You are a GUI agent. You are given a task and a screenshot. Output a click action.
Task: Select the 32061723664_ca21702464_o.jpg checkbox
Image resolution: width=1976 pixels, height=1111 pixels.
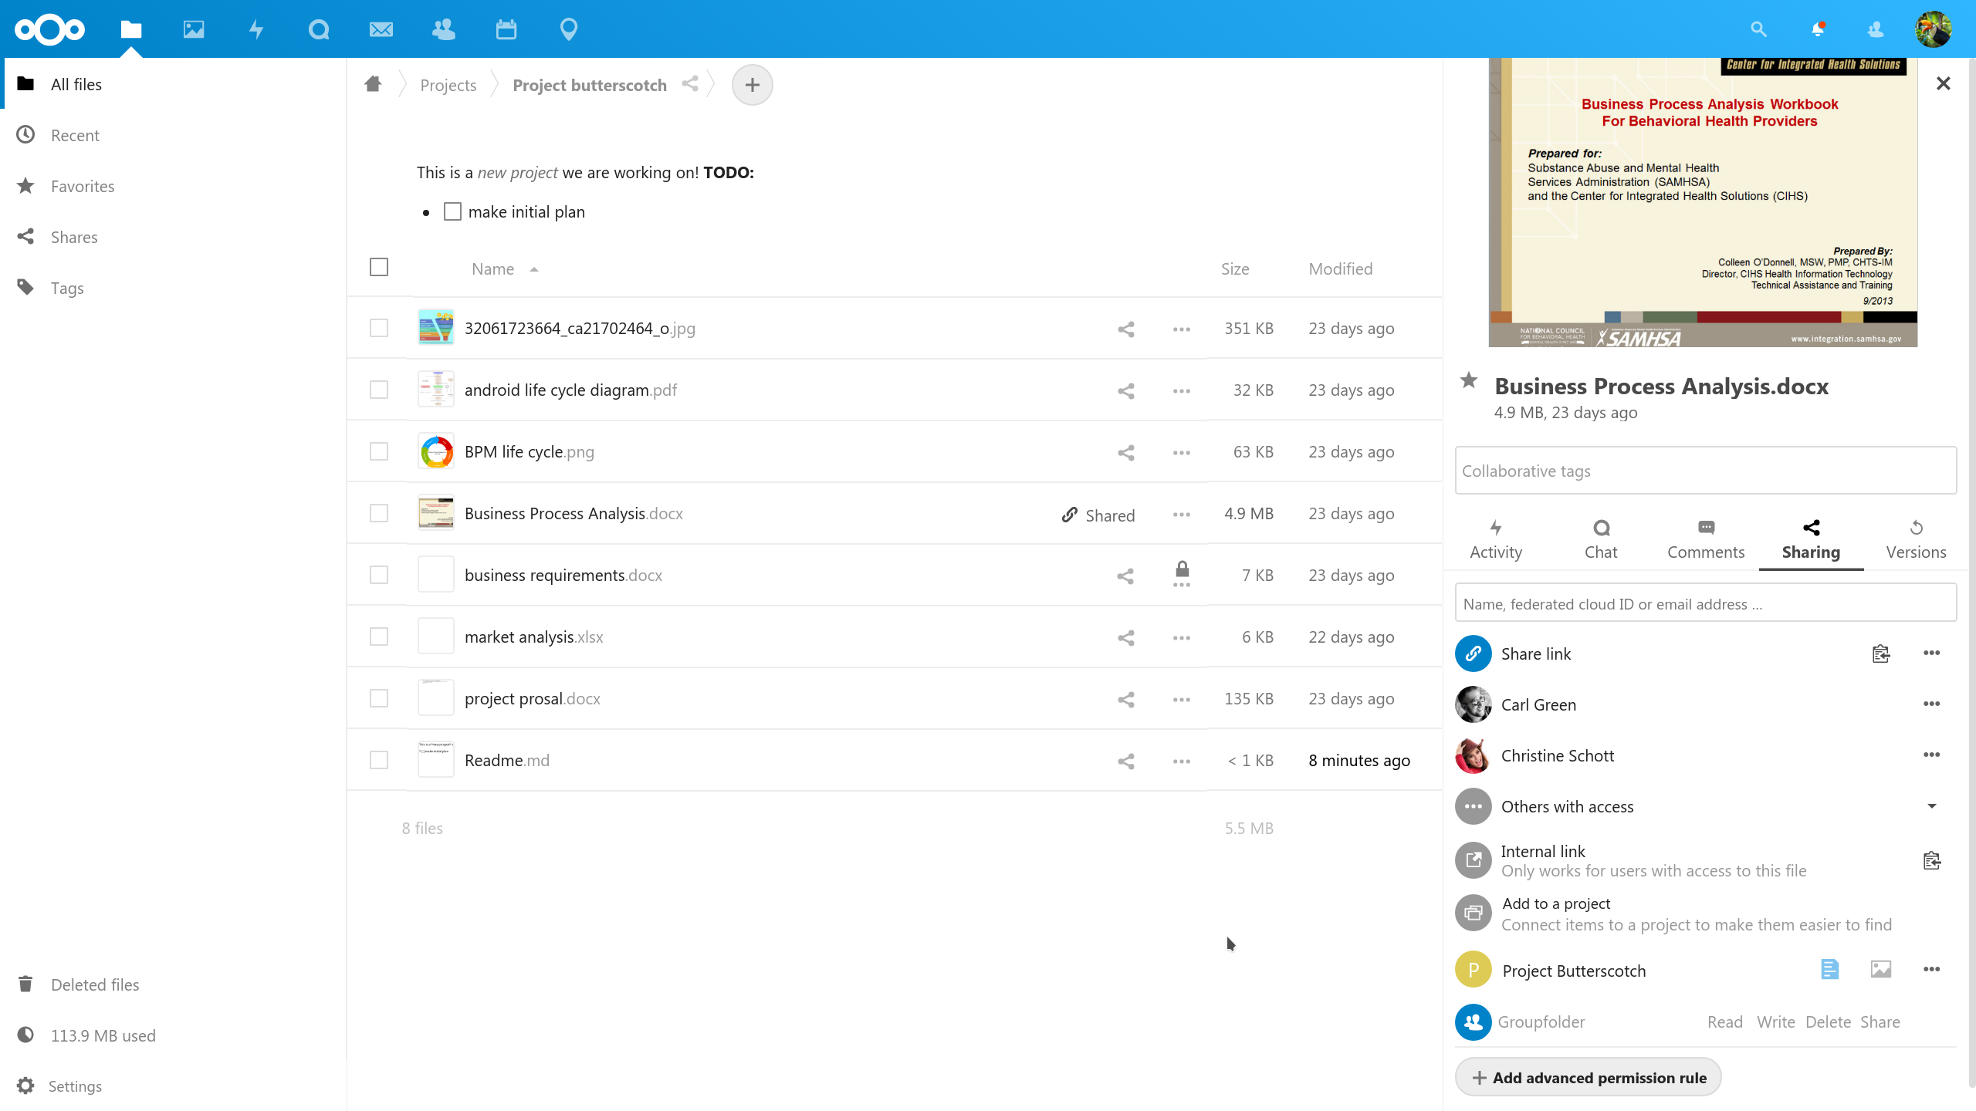(379, 328)
